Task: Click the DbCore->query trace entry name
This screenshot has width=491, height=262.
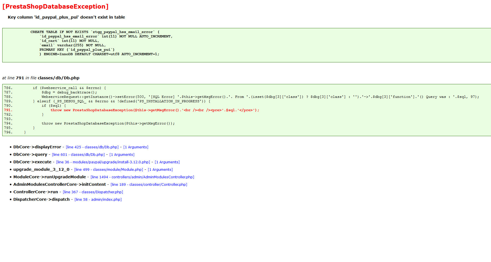Action: click(30, 154)
